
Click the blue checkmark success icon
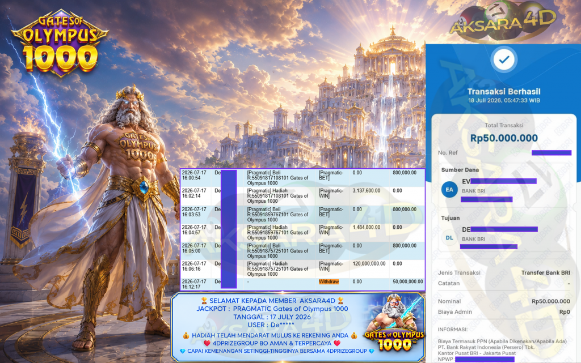coord(504,59)
